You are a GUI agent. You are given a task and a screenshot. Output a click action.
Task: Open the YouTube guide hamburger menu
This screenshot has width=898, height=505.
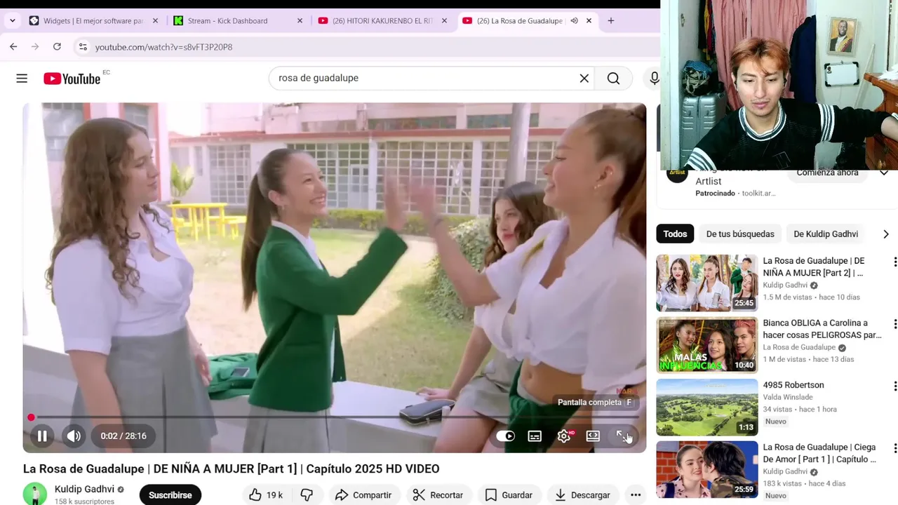pos(22,79)
